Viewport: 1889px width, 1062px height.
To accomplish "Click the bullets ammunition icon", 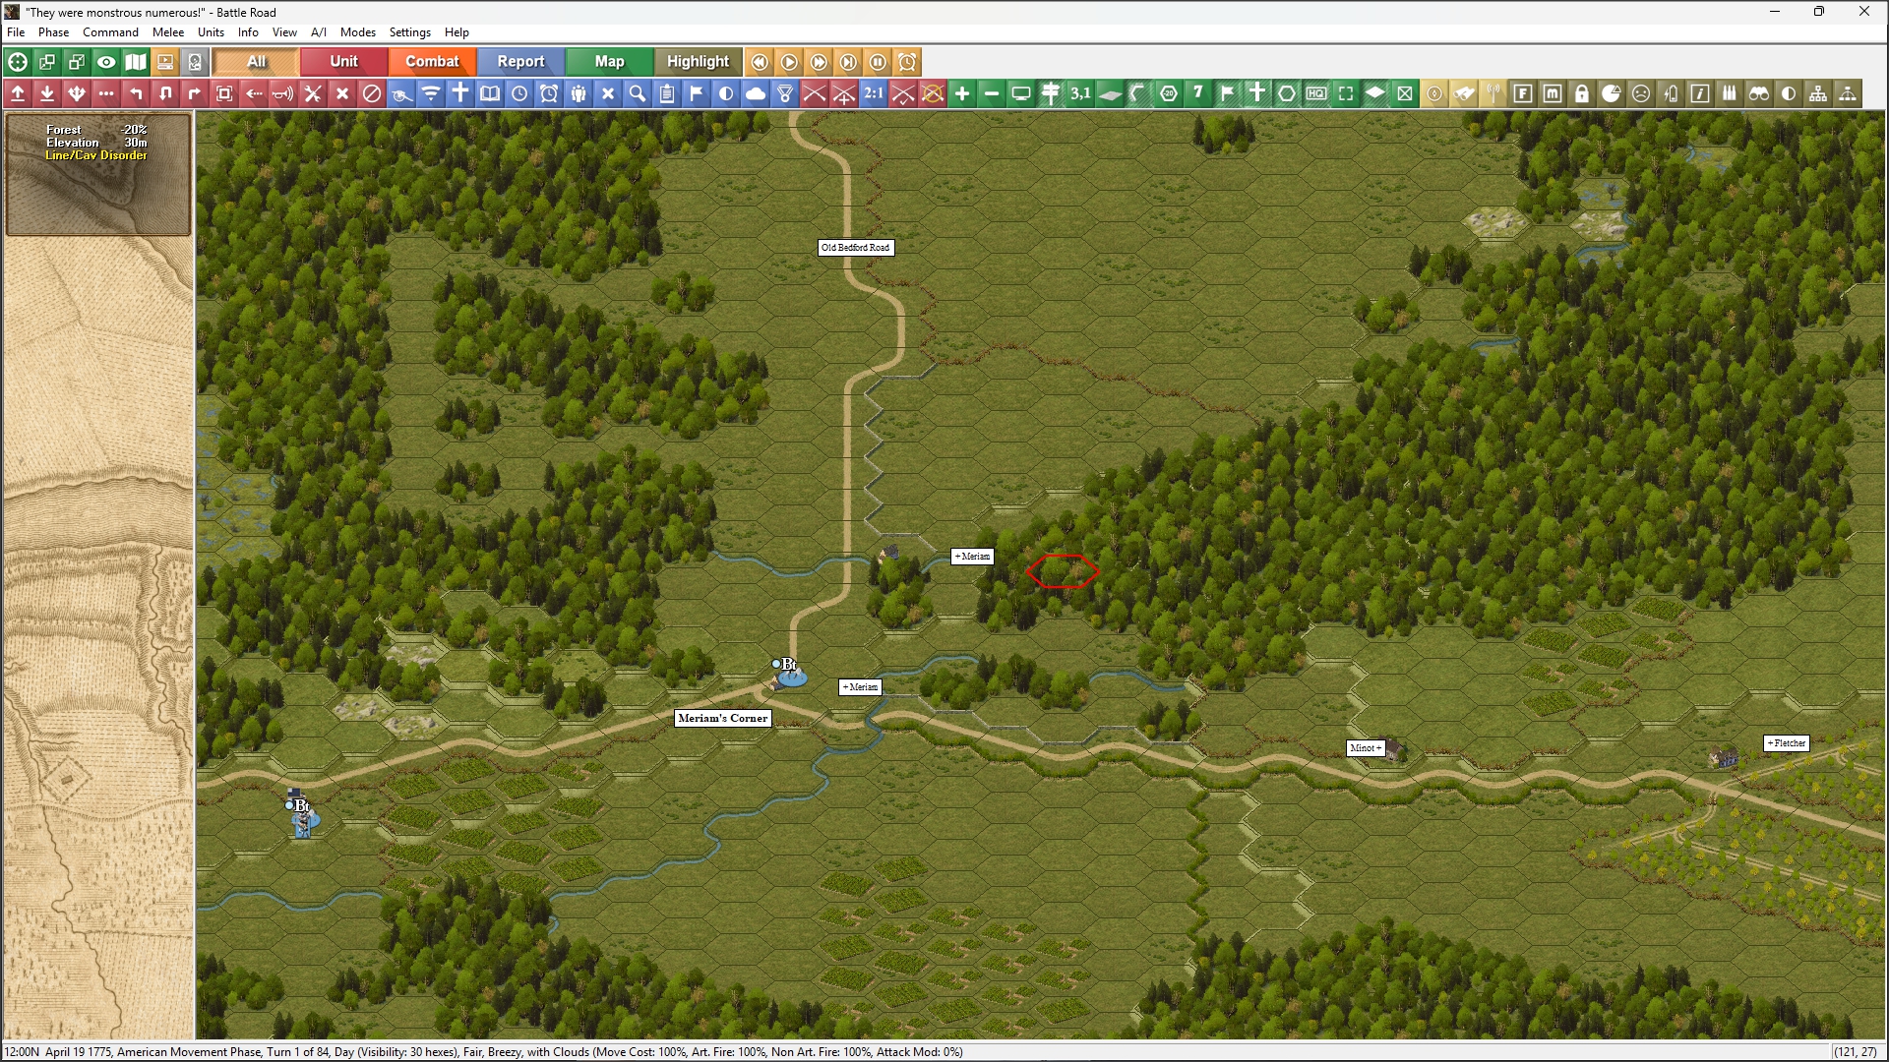I will 1730,93.
